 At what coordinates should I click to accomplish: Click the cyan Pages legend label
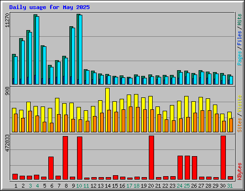coord(240,58)
